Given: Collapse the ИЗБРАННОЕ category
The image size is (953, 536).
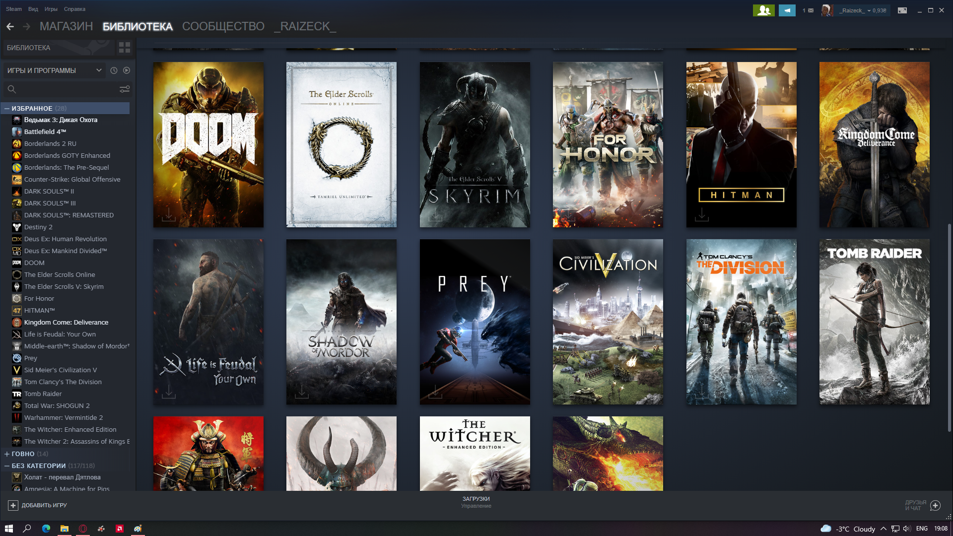Looking at the screenshot, I should pos(7,108).
